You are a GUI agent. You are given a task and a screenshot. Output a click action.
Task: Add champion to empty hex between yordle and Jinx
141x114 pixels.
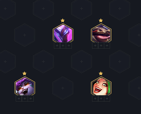[x=63, y=88]
